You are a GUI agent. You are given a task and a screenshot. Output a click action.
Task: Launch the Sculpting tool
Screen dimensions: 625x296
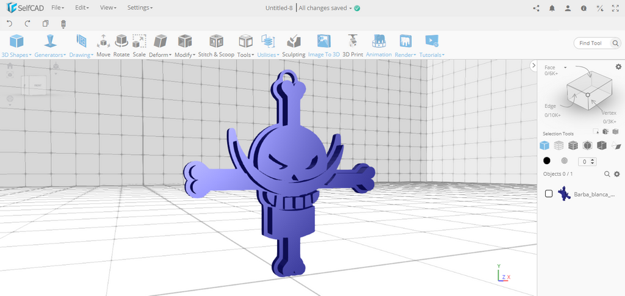(x=294, y=46)
